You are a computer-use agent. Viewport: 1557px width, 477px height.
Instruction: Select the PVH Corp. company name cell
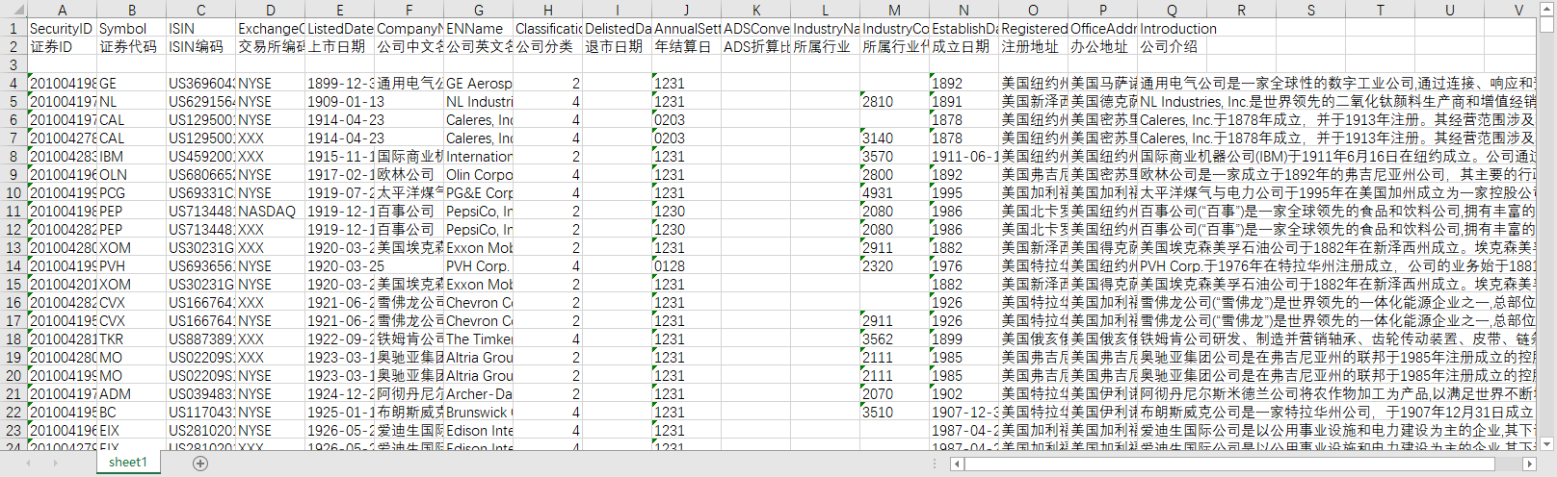[478, 265]
